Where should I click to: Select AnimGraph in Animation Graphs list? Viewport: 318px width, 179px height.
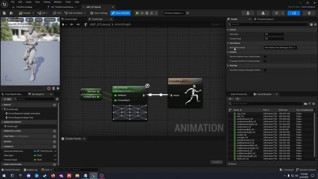(x=12, y=126)
